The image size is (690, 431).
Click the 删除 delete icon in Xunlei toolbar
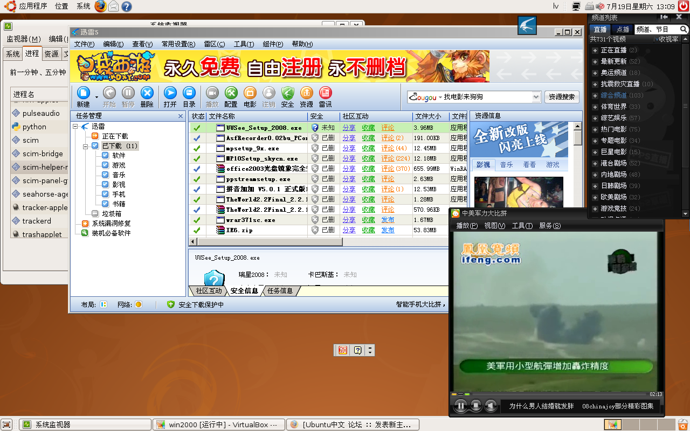point(147,93)
